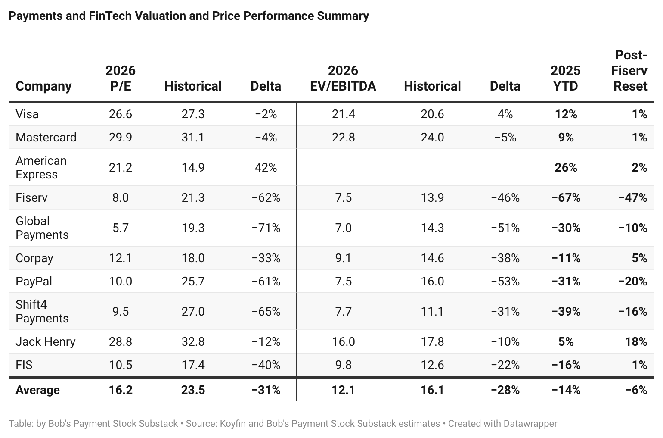This screenshot has width=663, height=438.
Task: Click the Jack Henry company cell
Action: (46, 341)
